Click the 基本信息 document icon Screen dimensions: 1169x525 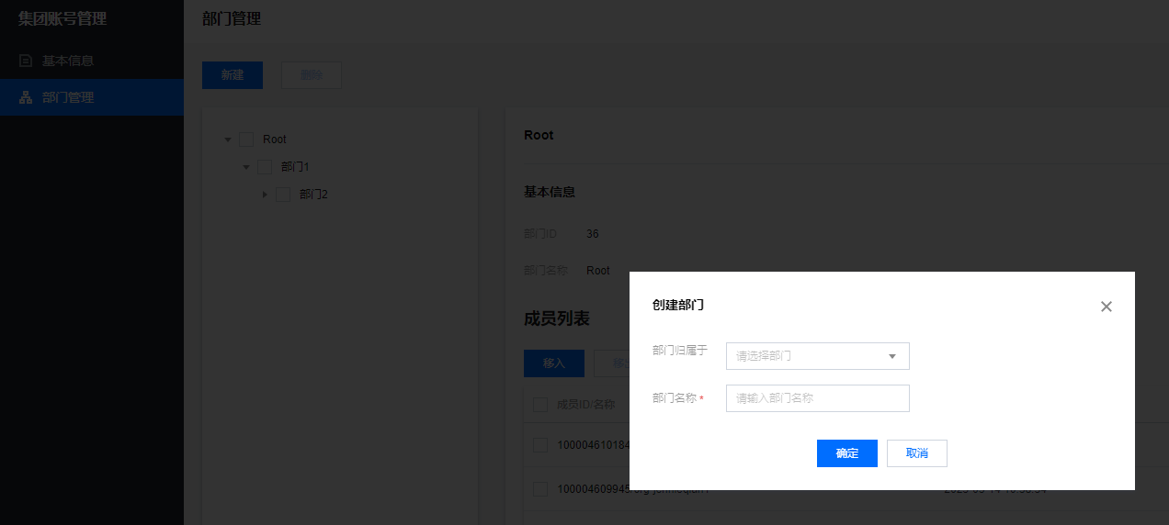26,61
